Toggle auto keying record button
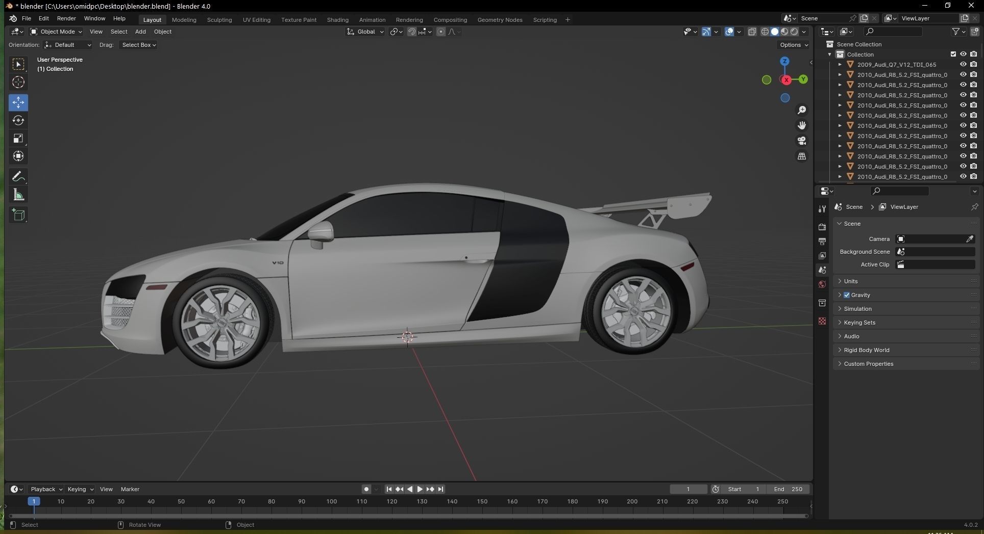Viewport: 984px width, 534px height. click(366, 489)
